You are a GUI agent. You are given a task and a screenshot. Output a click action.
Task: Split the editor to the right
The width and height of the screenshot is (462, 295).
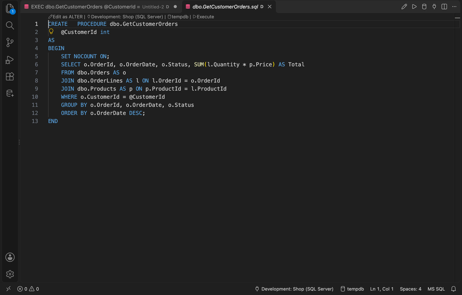coord(444,7)
